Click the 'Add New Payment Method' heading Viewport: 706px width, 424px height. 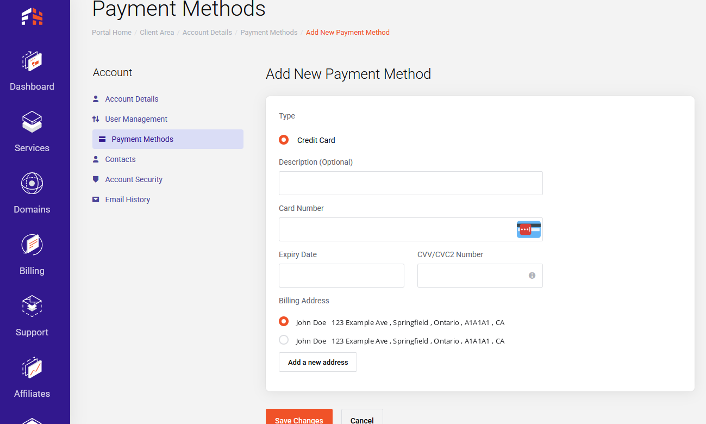348,74
